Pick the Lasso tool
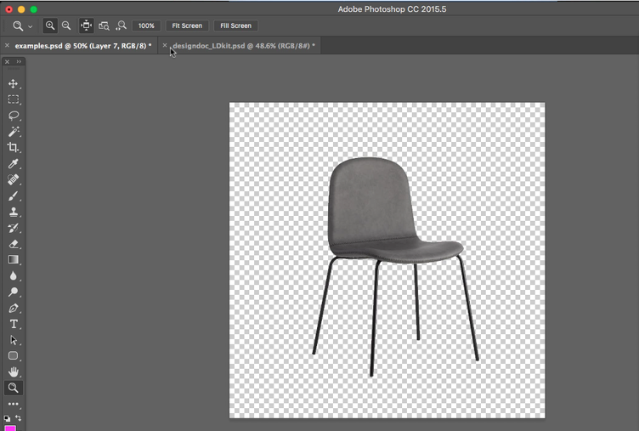This screenshot has width=639, height=431. pyautogui.click(x=14, y=116)
